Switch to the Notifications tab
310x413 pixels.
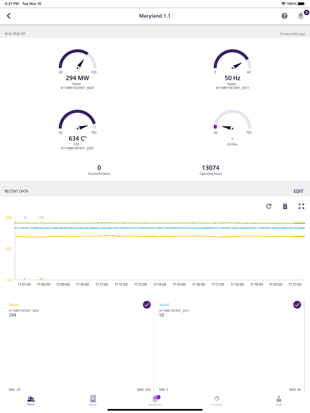click(x=155, y=400)
